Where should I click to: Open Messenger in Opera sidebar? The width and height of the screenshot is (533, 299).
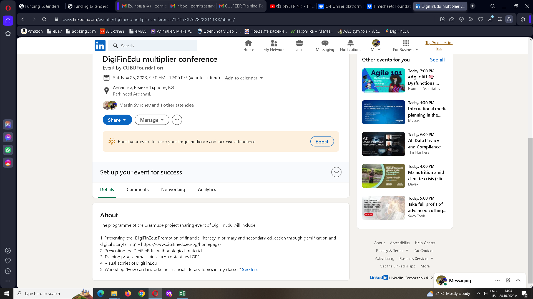pyautogui.click(x=8, y=137)
